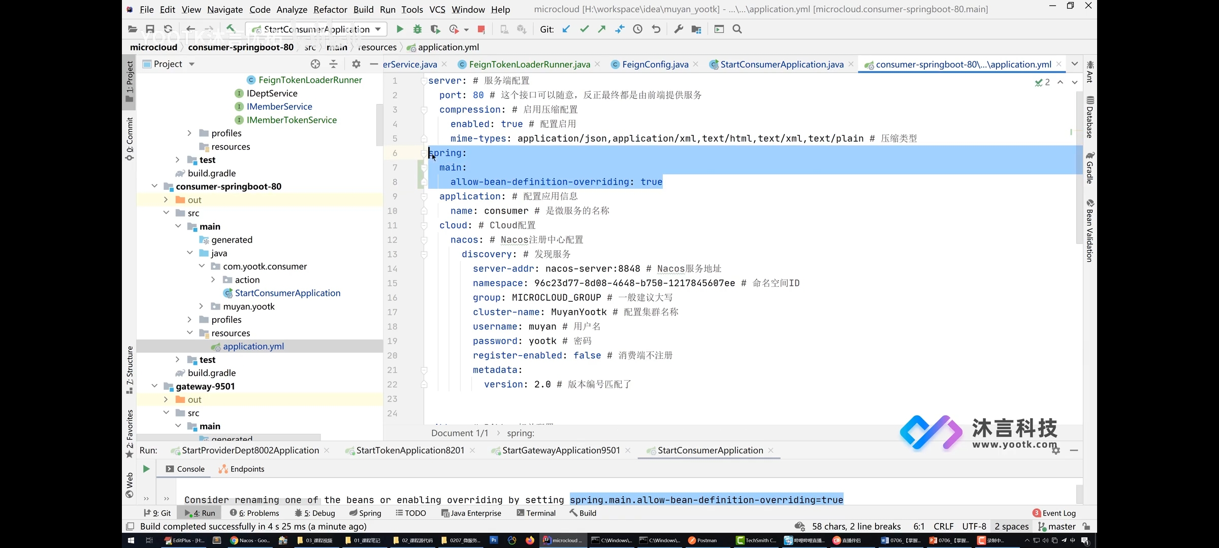Viewport: 1219px width, 548px height.
Task: Collapse all in the Project panel
Action: click(333, 64)
